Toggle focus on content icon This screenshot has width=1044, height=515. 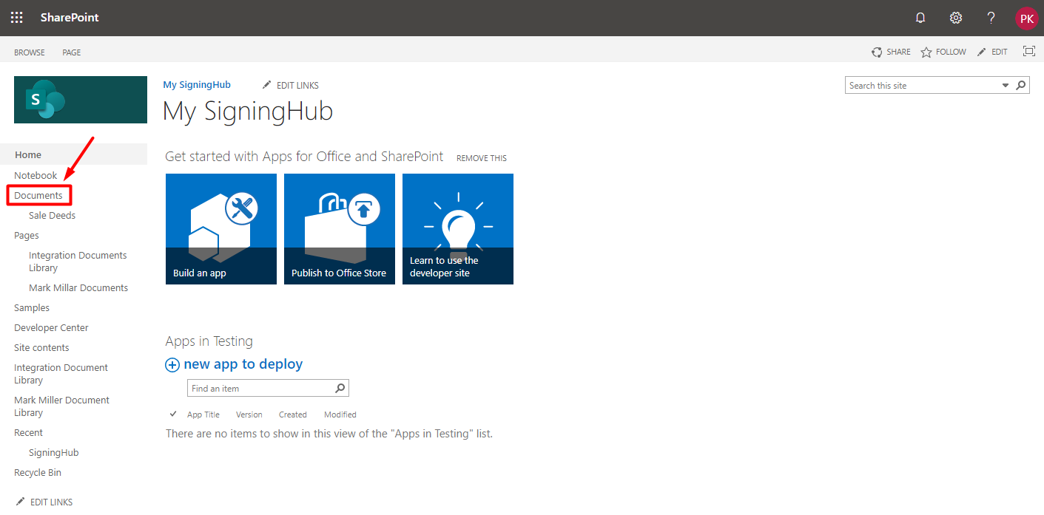1028,51
